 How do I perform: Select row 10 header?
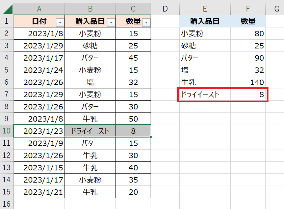coord(7,131)
